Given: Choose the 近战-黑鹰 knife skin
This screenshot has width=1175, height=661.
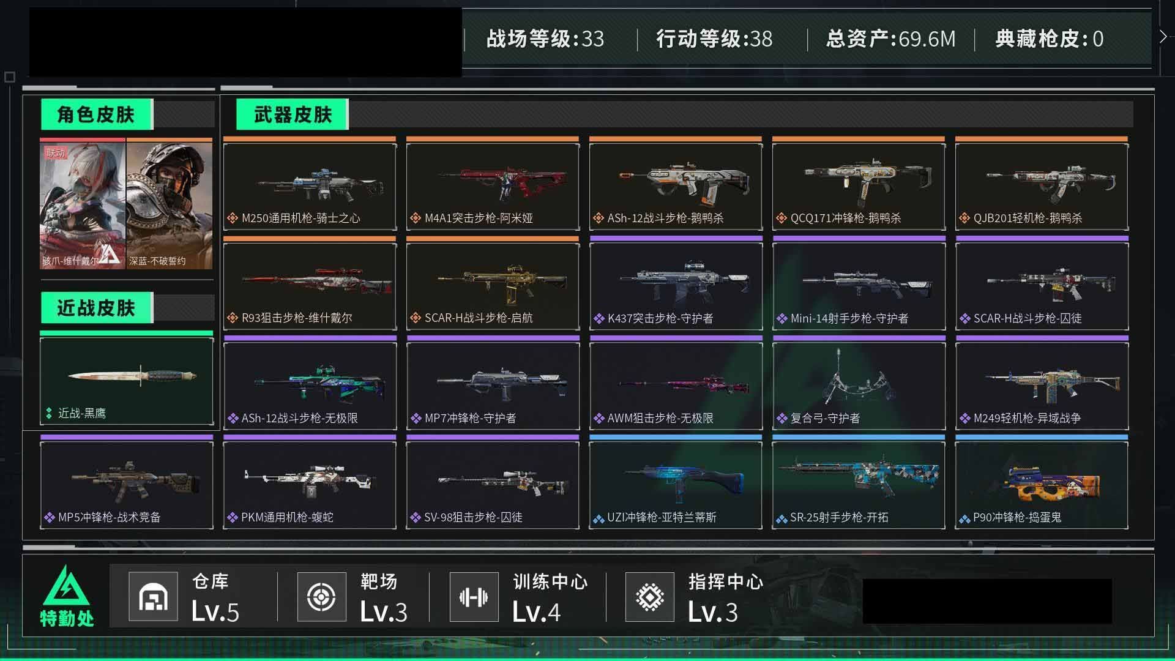Looking at the screenshot, I should (x=127, y=381).
